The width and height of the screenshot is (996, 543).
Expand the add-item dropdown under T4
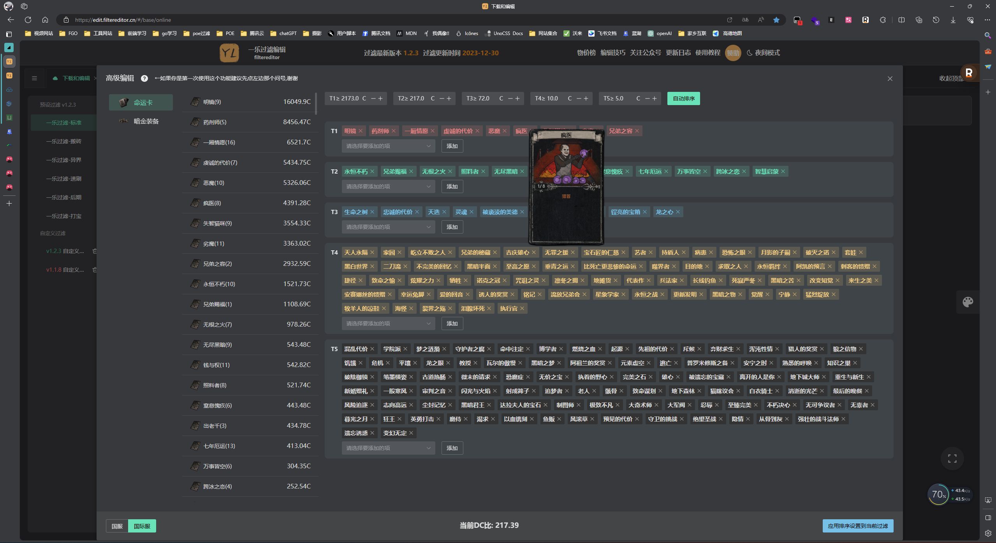pos(388,323)
